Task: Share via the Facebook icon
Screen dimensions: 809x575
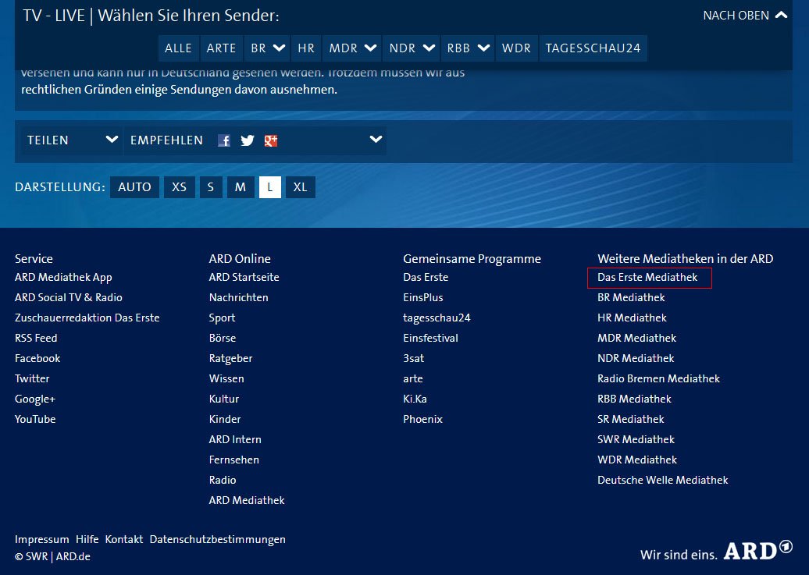Action: point(224,140)
